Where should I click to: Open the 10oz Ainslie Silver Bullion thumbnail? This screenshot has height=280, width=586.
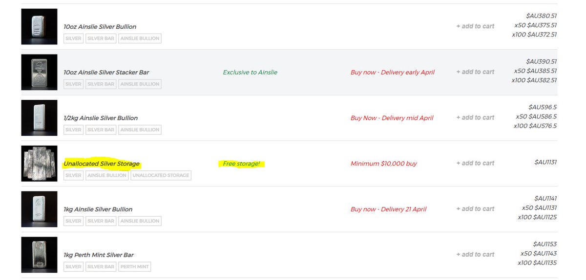click(39, 26)
